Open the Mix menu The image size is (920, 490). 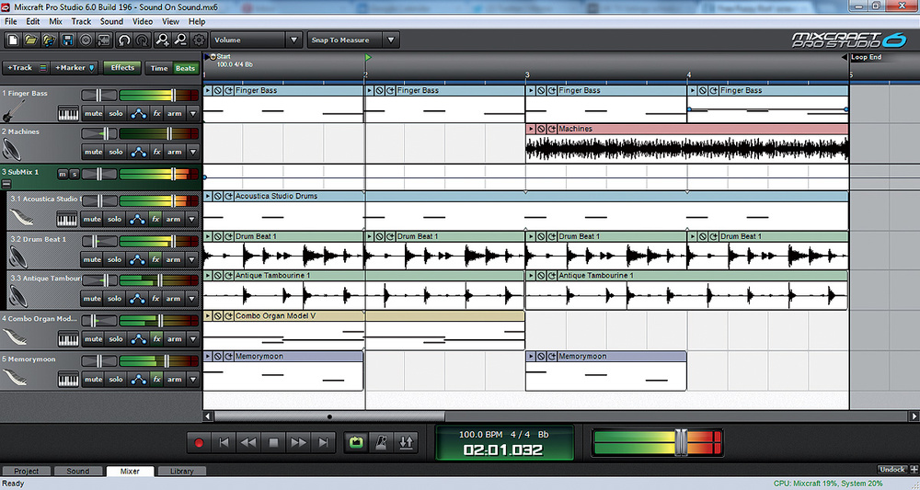[x=56, y=22]
